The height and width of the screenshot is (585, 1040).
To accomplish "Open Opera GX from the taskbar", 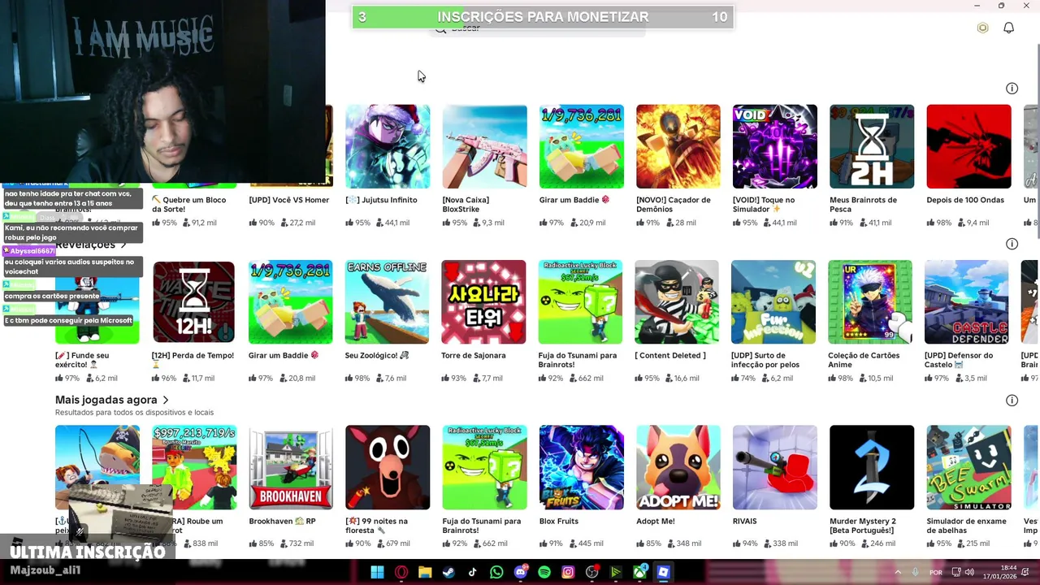I will tap(401, 573).
